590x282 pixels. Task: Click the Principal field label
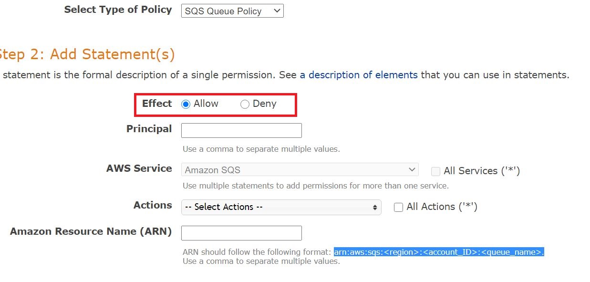(149, 129)
